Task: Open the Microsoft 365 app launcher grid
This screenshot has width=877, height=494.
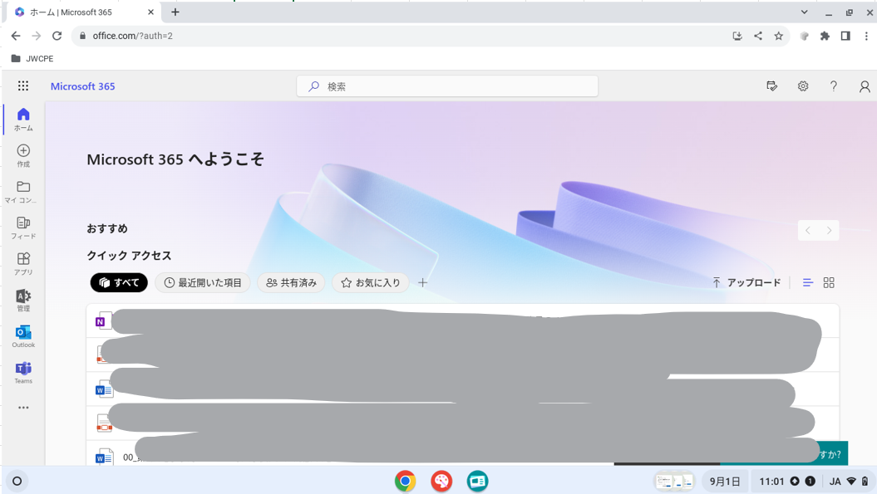Action: 23,86
